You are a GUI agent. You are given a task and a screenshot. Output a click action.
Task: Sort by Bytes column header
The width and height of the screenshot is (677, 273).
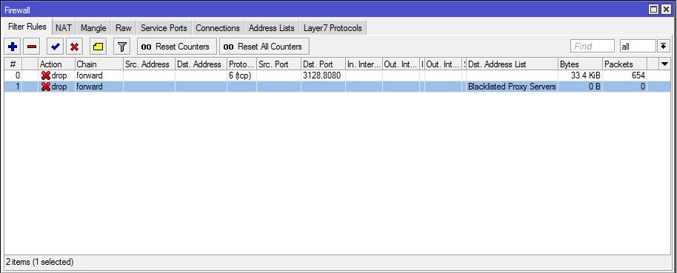tap(580, 64)
